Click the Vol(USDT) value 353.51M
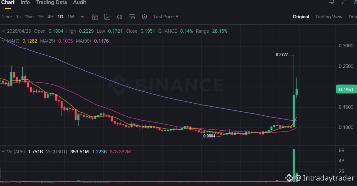357x186 pixels. point(80,152)
